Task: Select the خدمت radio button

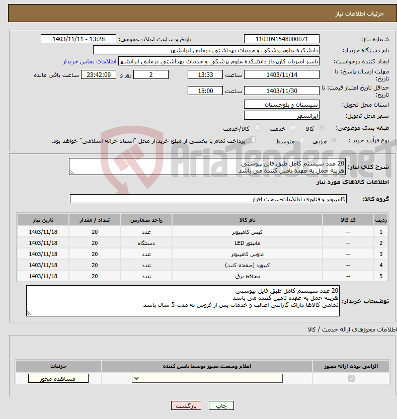Action: click(x=293, y=128)
